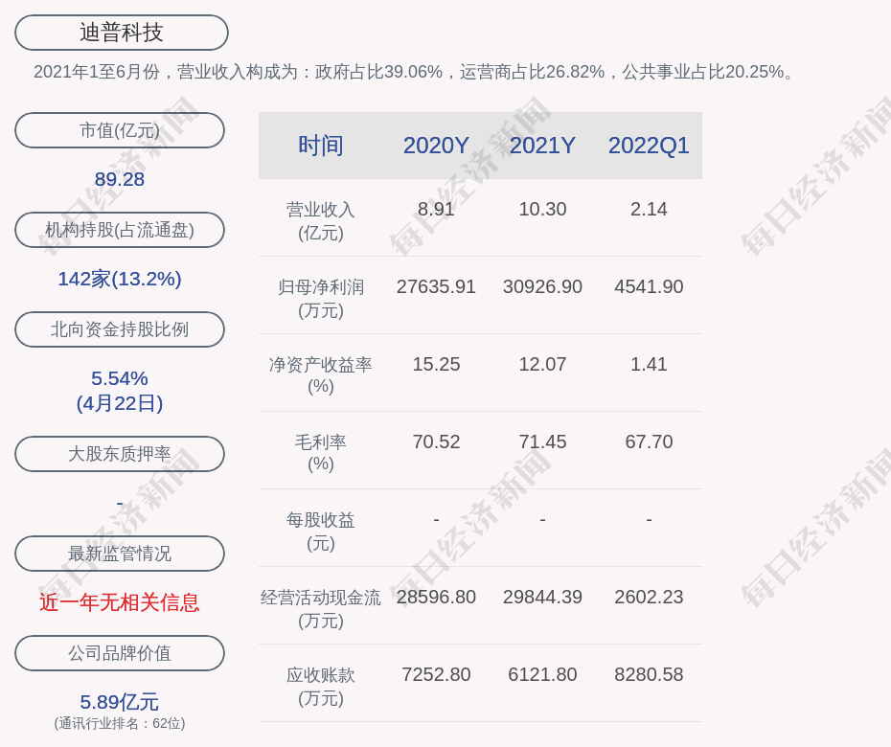
Task: Click the 时间 column header
Action: (x=321, y=146)
